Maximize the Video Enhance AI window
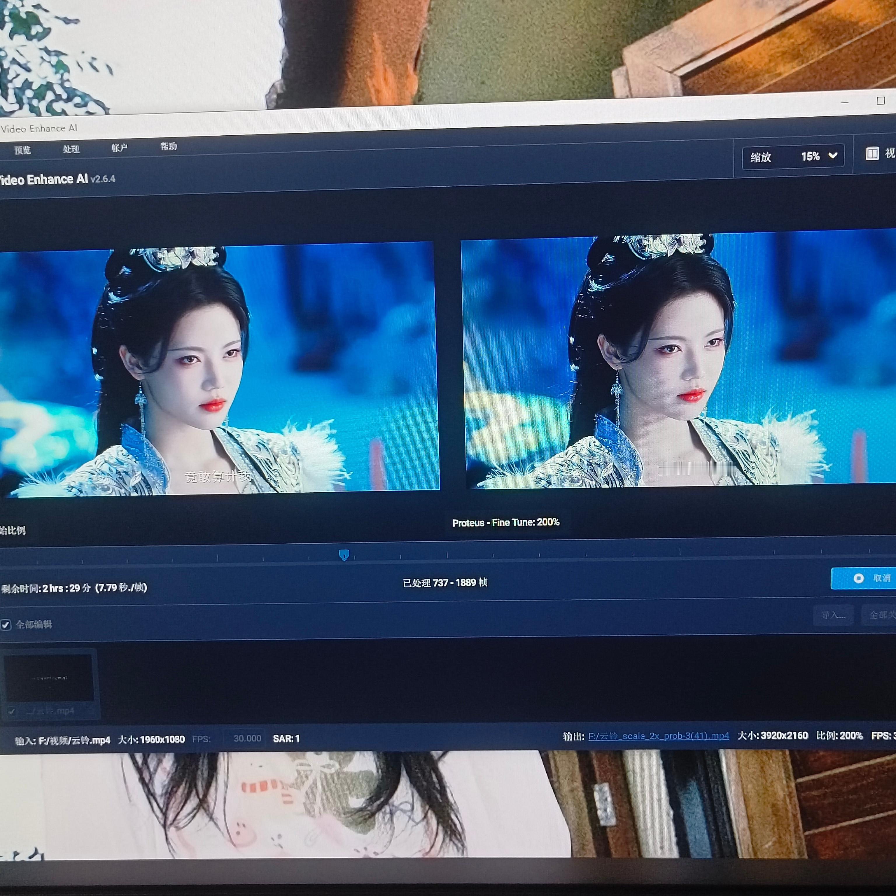The width and height of the screenshot is (896, 896). pos(881,101)
